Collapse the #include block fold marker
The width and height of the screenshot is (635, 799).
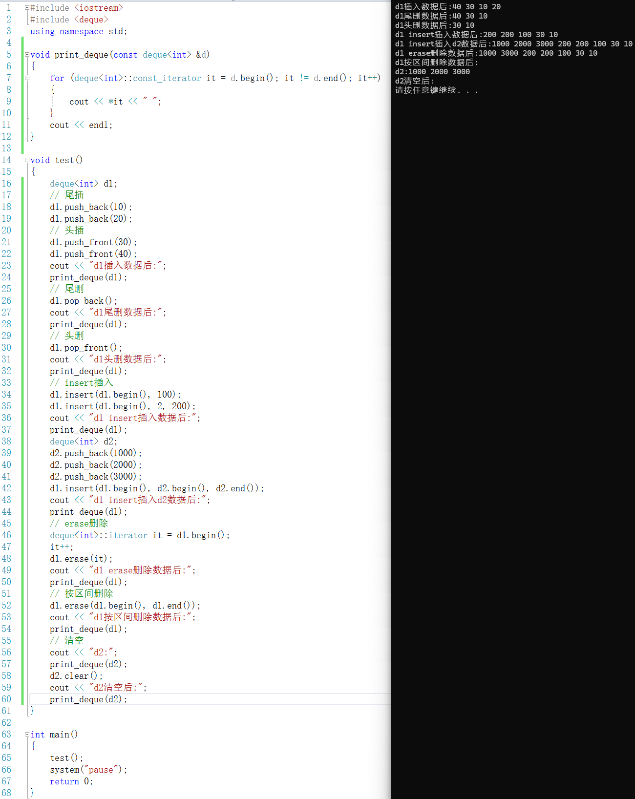27,8
